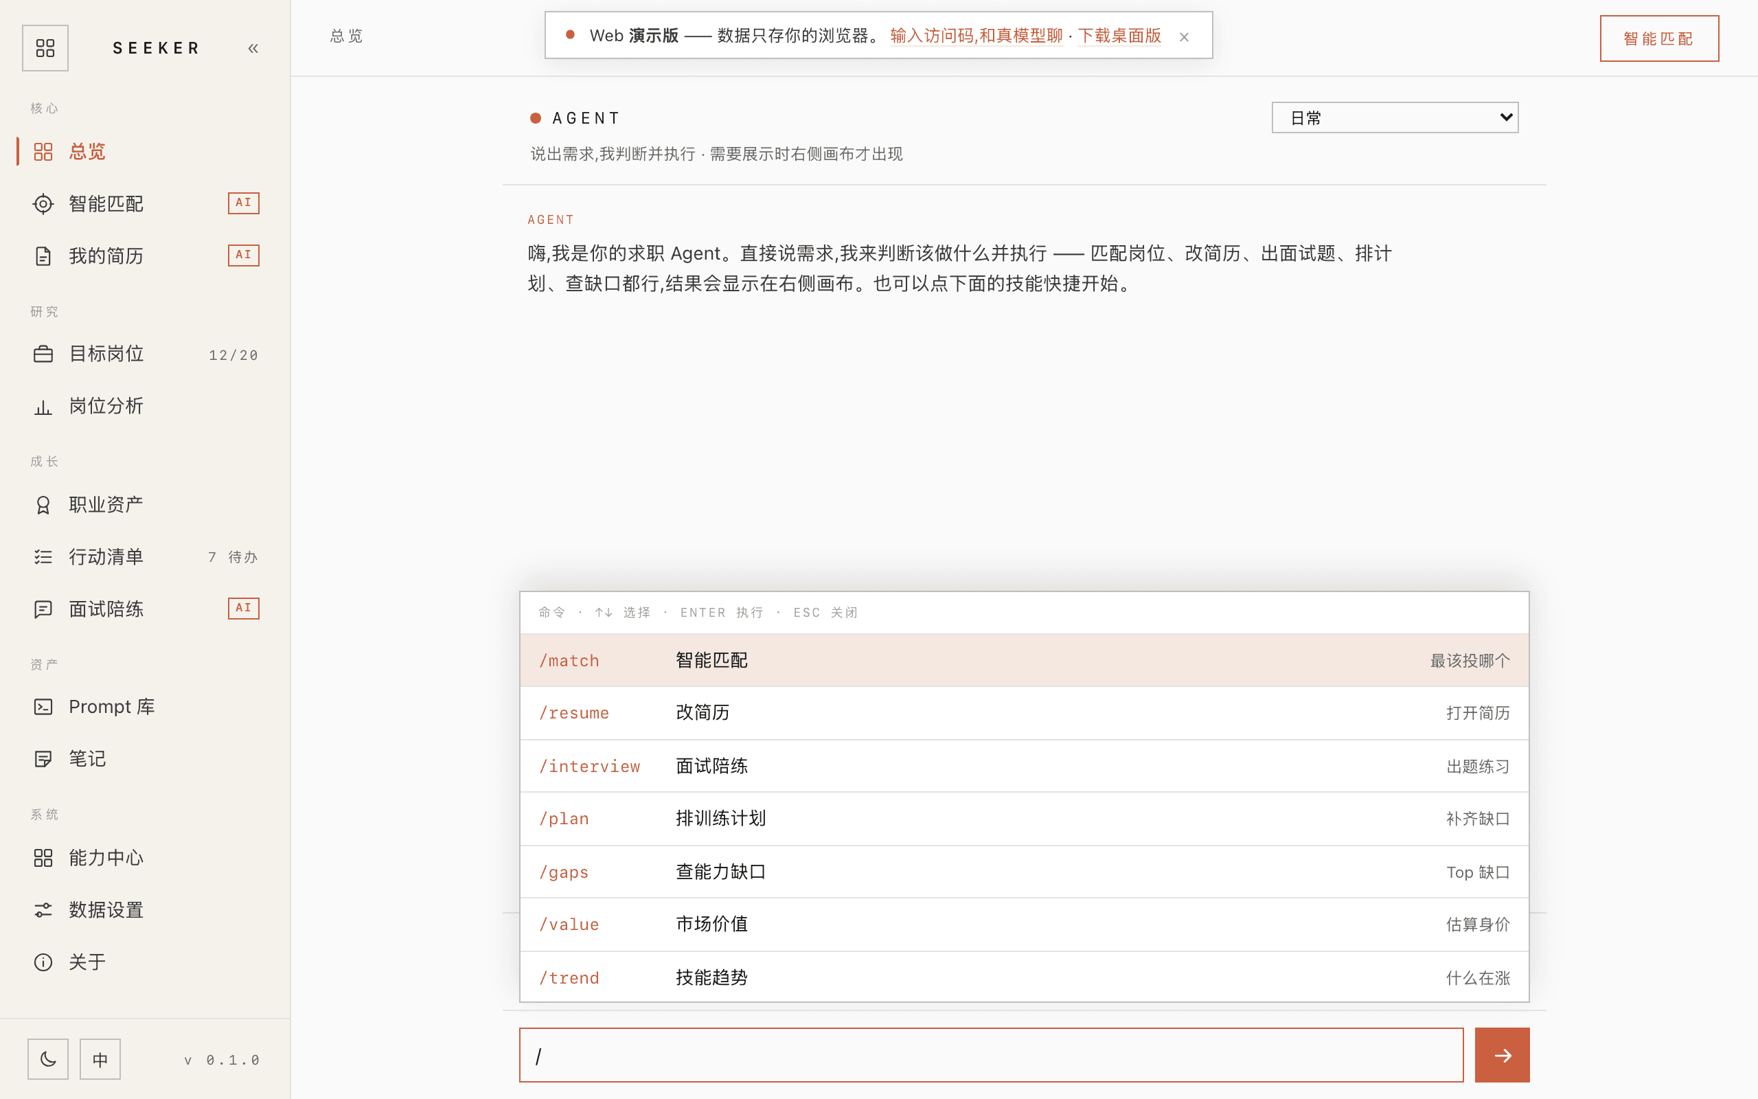Click the 行动清单 checklist icon

click(x=43, y=558)
